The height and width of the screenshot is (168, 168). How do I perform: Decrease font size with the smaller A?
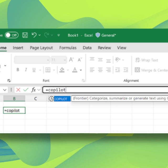pyautogui.click(x=80, y=60)
